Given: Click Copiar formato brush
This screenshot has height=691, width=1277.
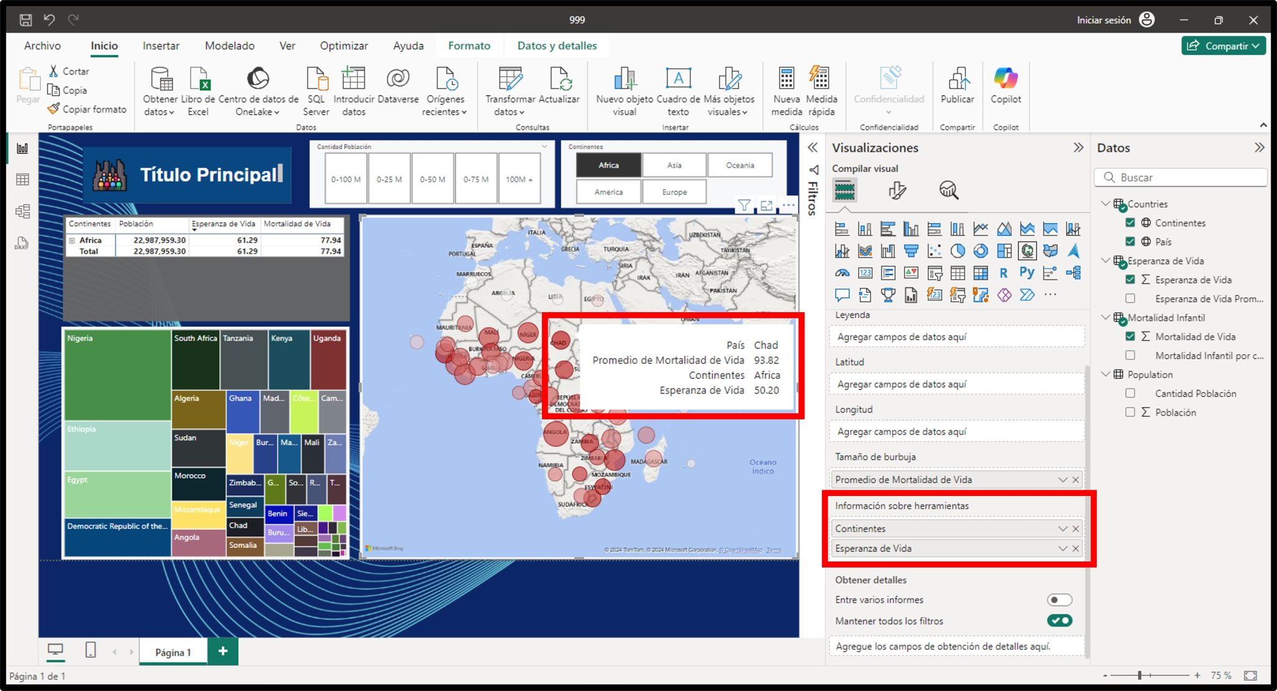Looking at the screenshot, I should 87,109.
